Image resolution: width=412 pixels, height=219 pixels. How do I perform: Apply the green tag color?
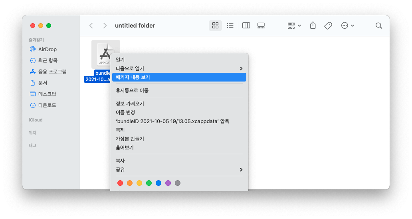pos(149,183)
